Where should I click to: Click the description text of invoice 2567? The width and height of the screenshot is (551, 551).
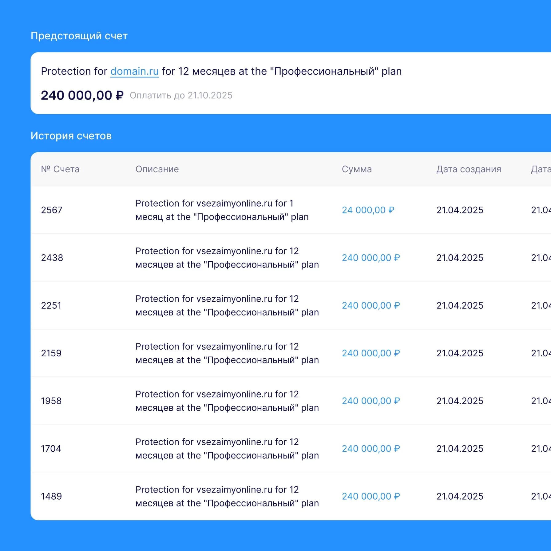click(x=222, y=210)
